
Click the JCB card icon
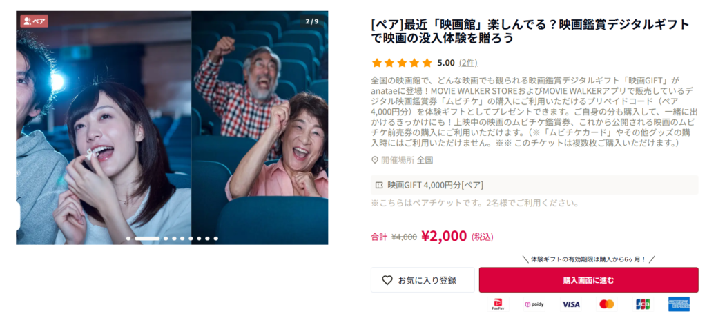tap(643, 304)
